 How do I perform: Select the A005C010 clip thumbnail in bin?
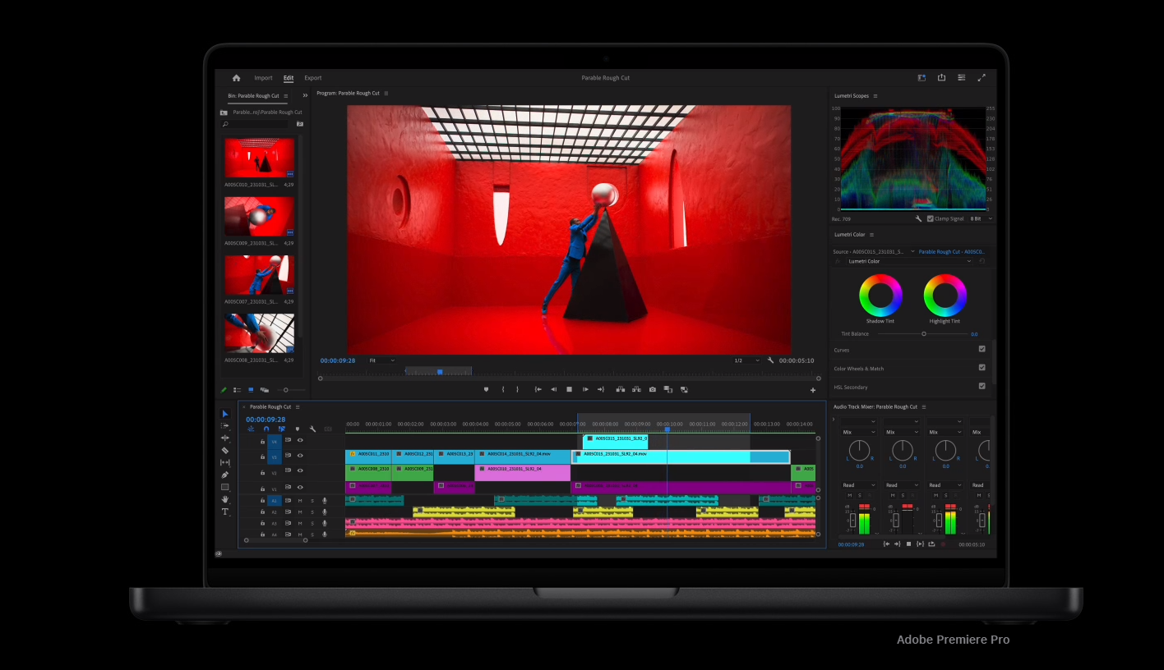click(x=259, y=158)
